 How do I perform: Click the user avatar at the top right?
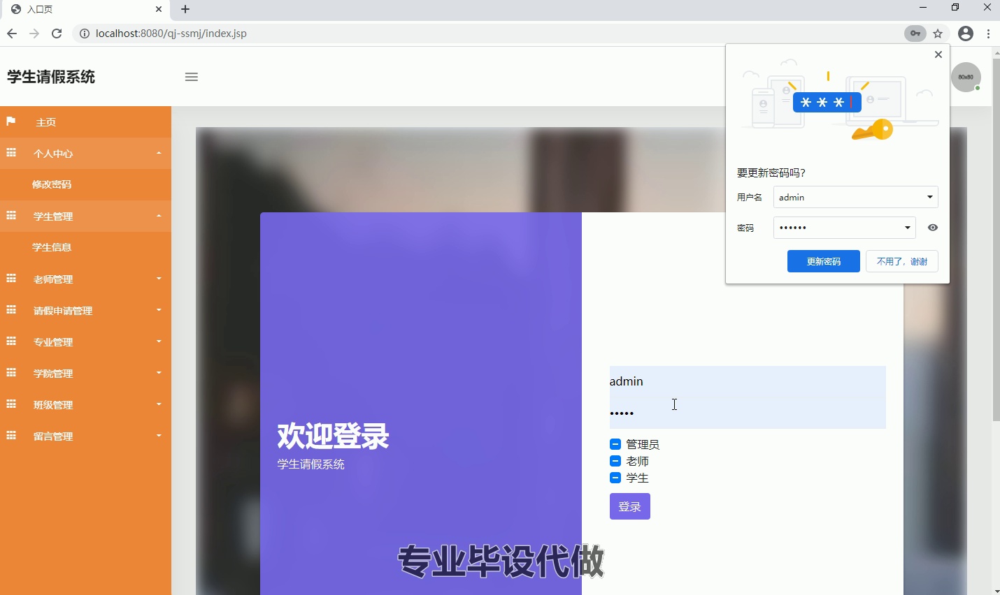pos(966,77)
